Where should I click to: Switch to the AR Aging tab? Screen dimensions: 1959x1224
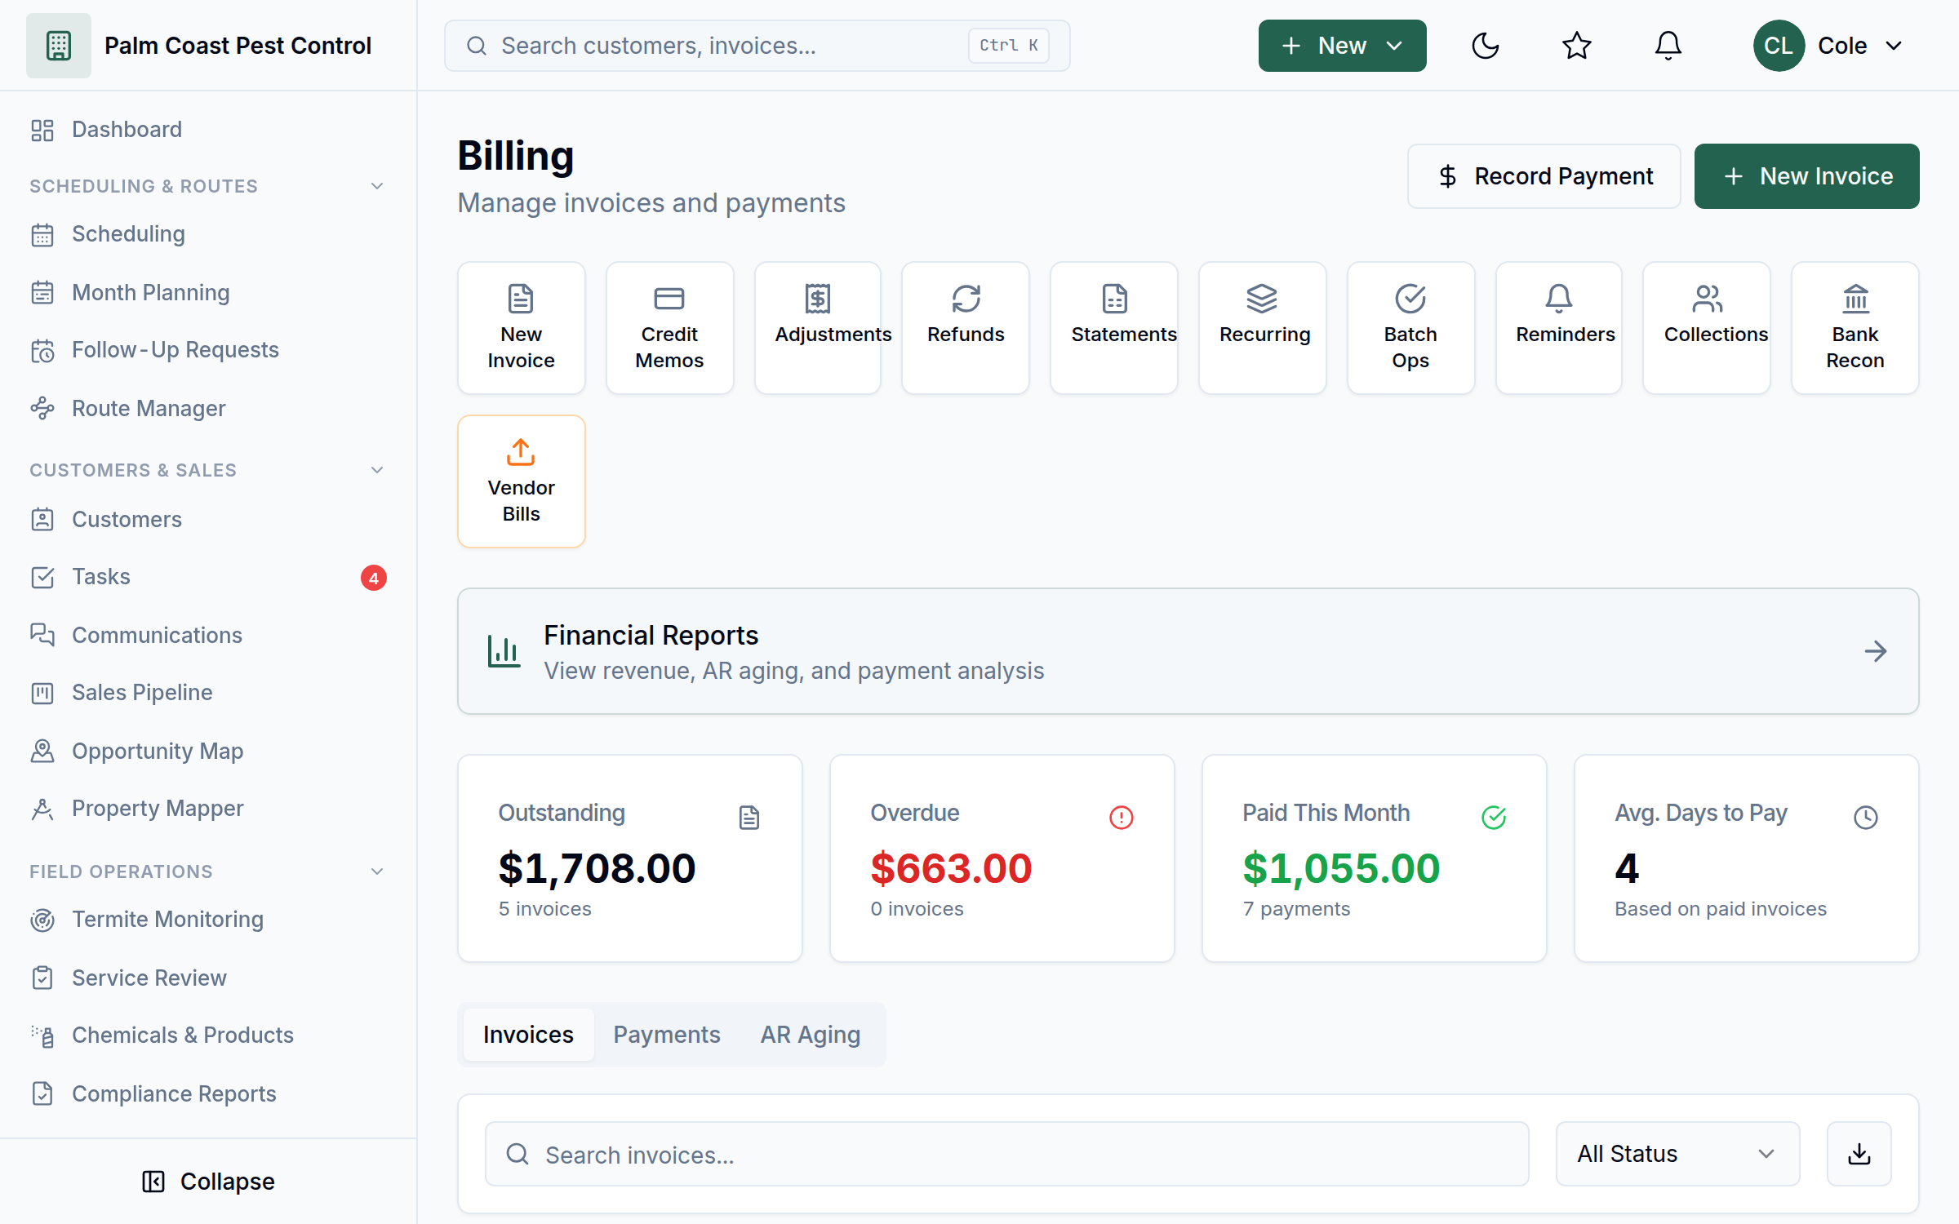[811, 1035]
